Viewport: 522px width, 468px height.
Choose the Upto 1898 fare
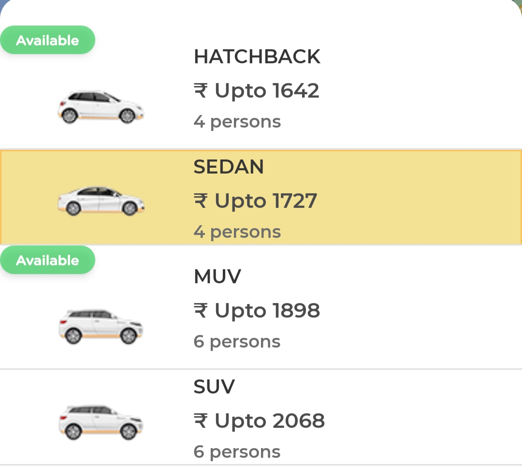[x=267, y=311]
